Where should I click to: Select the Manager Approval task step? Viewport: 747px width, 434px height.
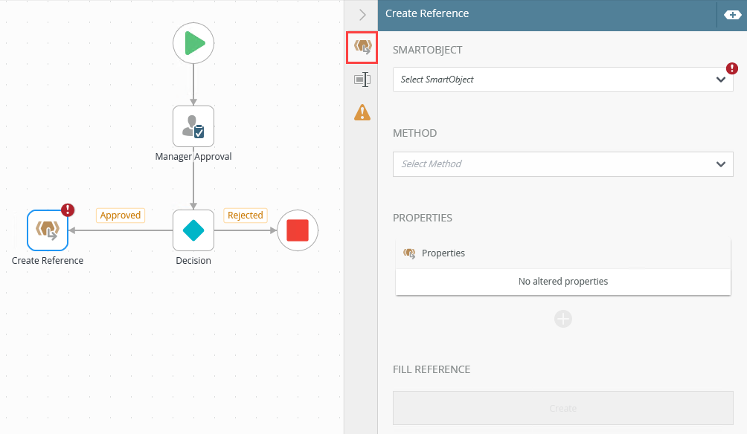(193, 126)
